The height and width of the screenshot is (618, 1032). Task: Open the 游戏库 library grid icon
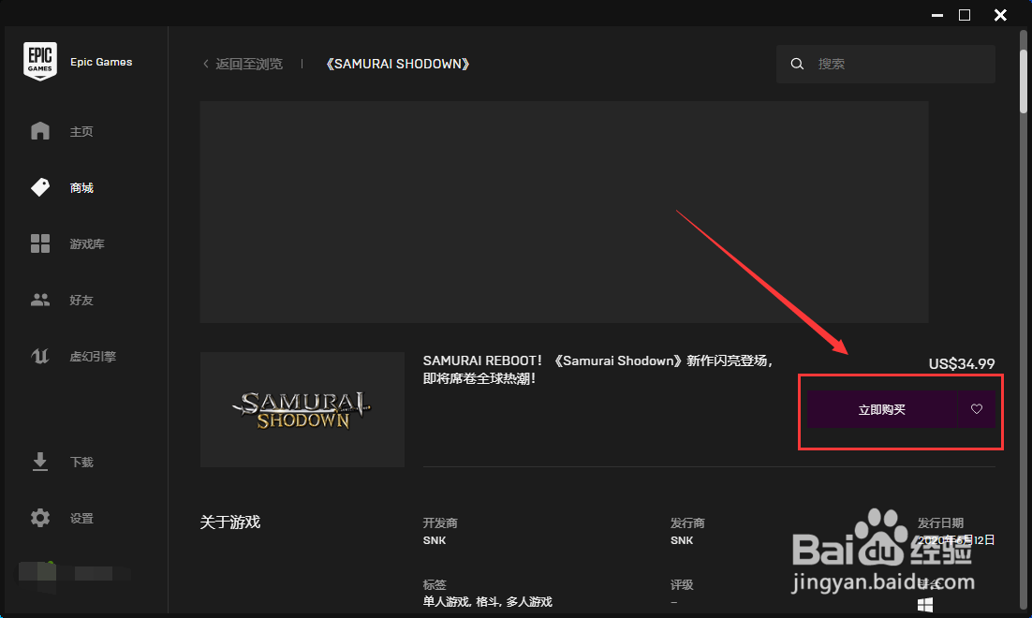(40, 243)
